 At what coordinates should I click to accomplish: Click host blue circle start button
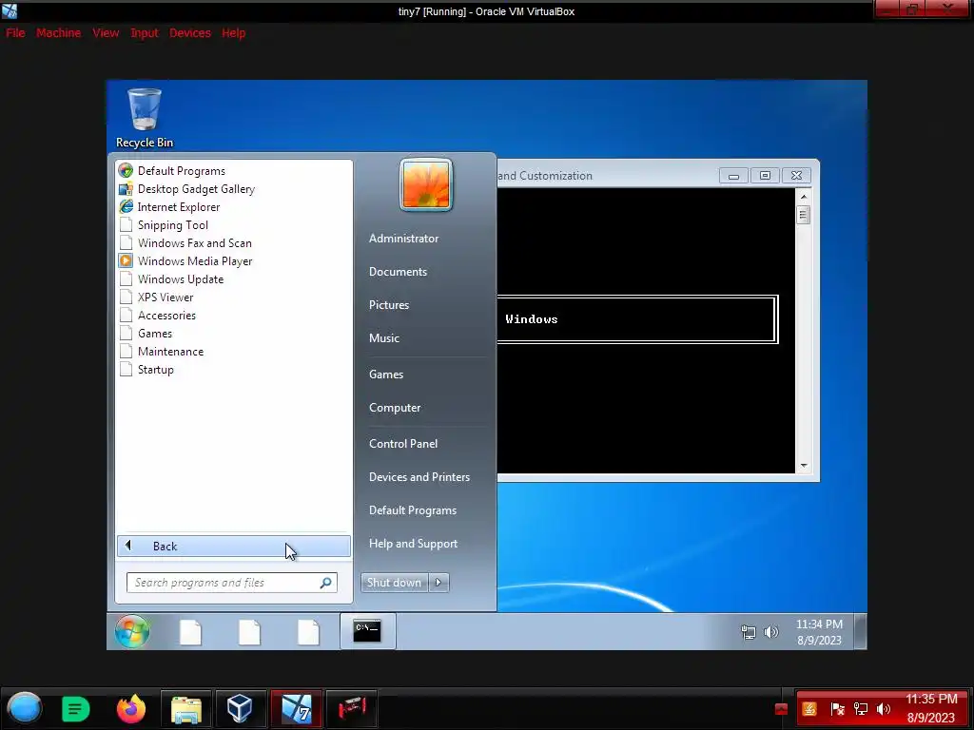[24, 708]
